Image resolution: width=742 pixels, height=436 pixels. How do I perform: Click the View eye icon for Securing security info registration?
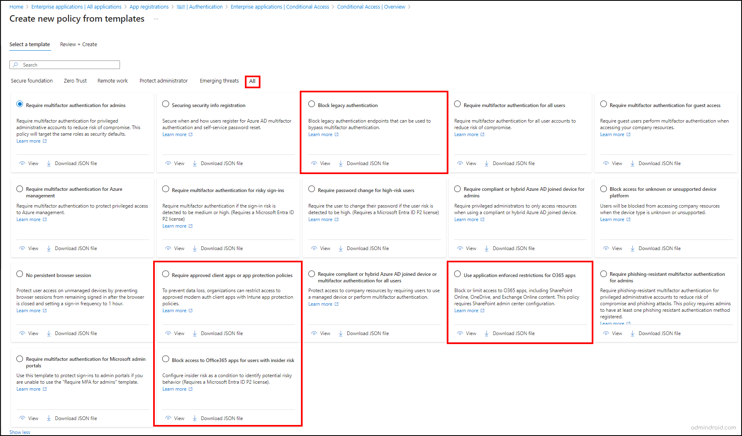coord(169,163)
